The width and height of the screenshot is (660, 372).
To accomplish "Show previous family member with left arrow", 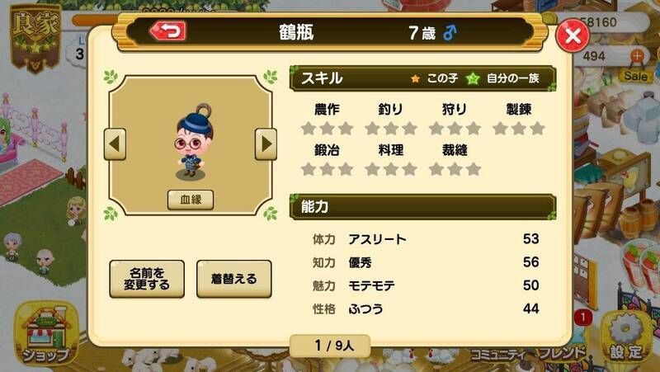I will click(115, 144).
